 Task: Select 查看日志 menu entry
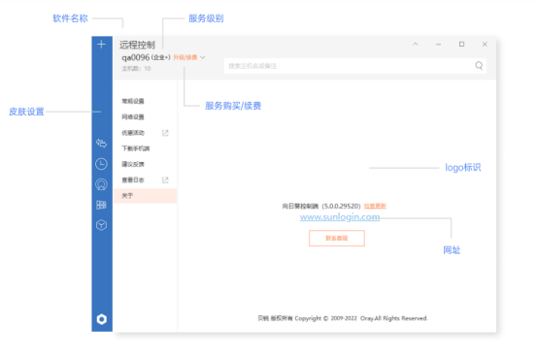click(x=133, y=179)
